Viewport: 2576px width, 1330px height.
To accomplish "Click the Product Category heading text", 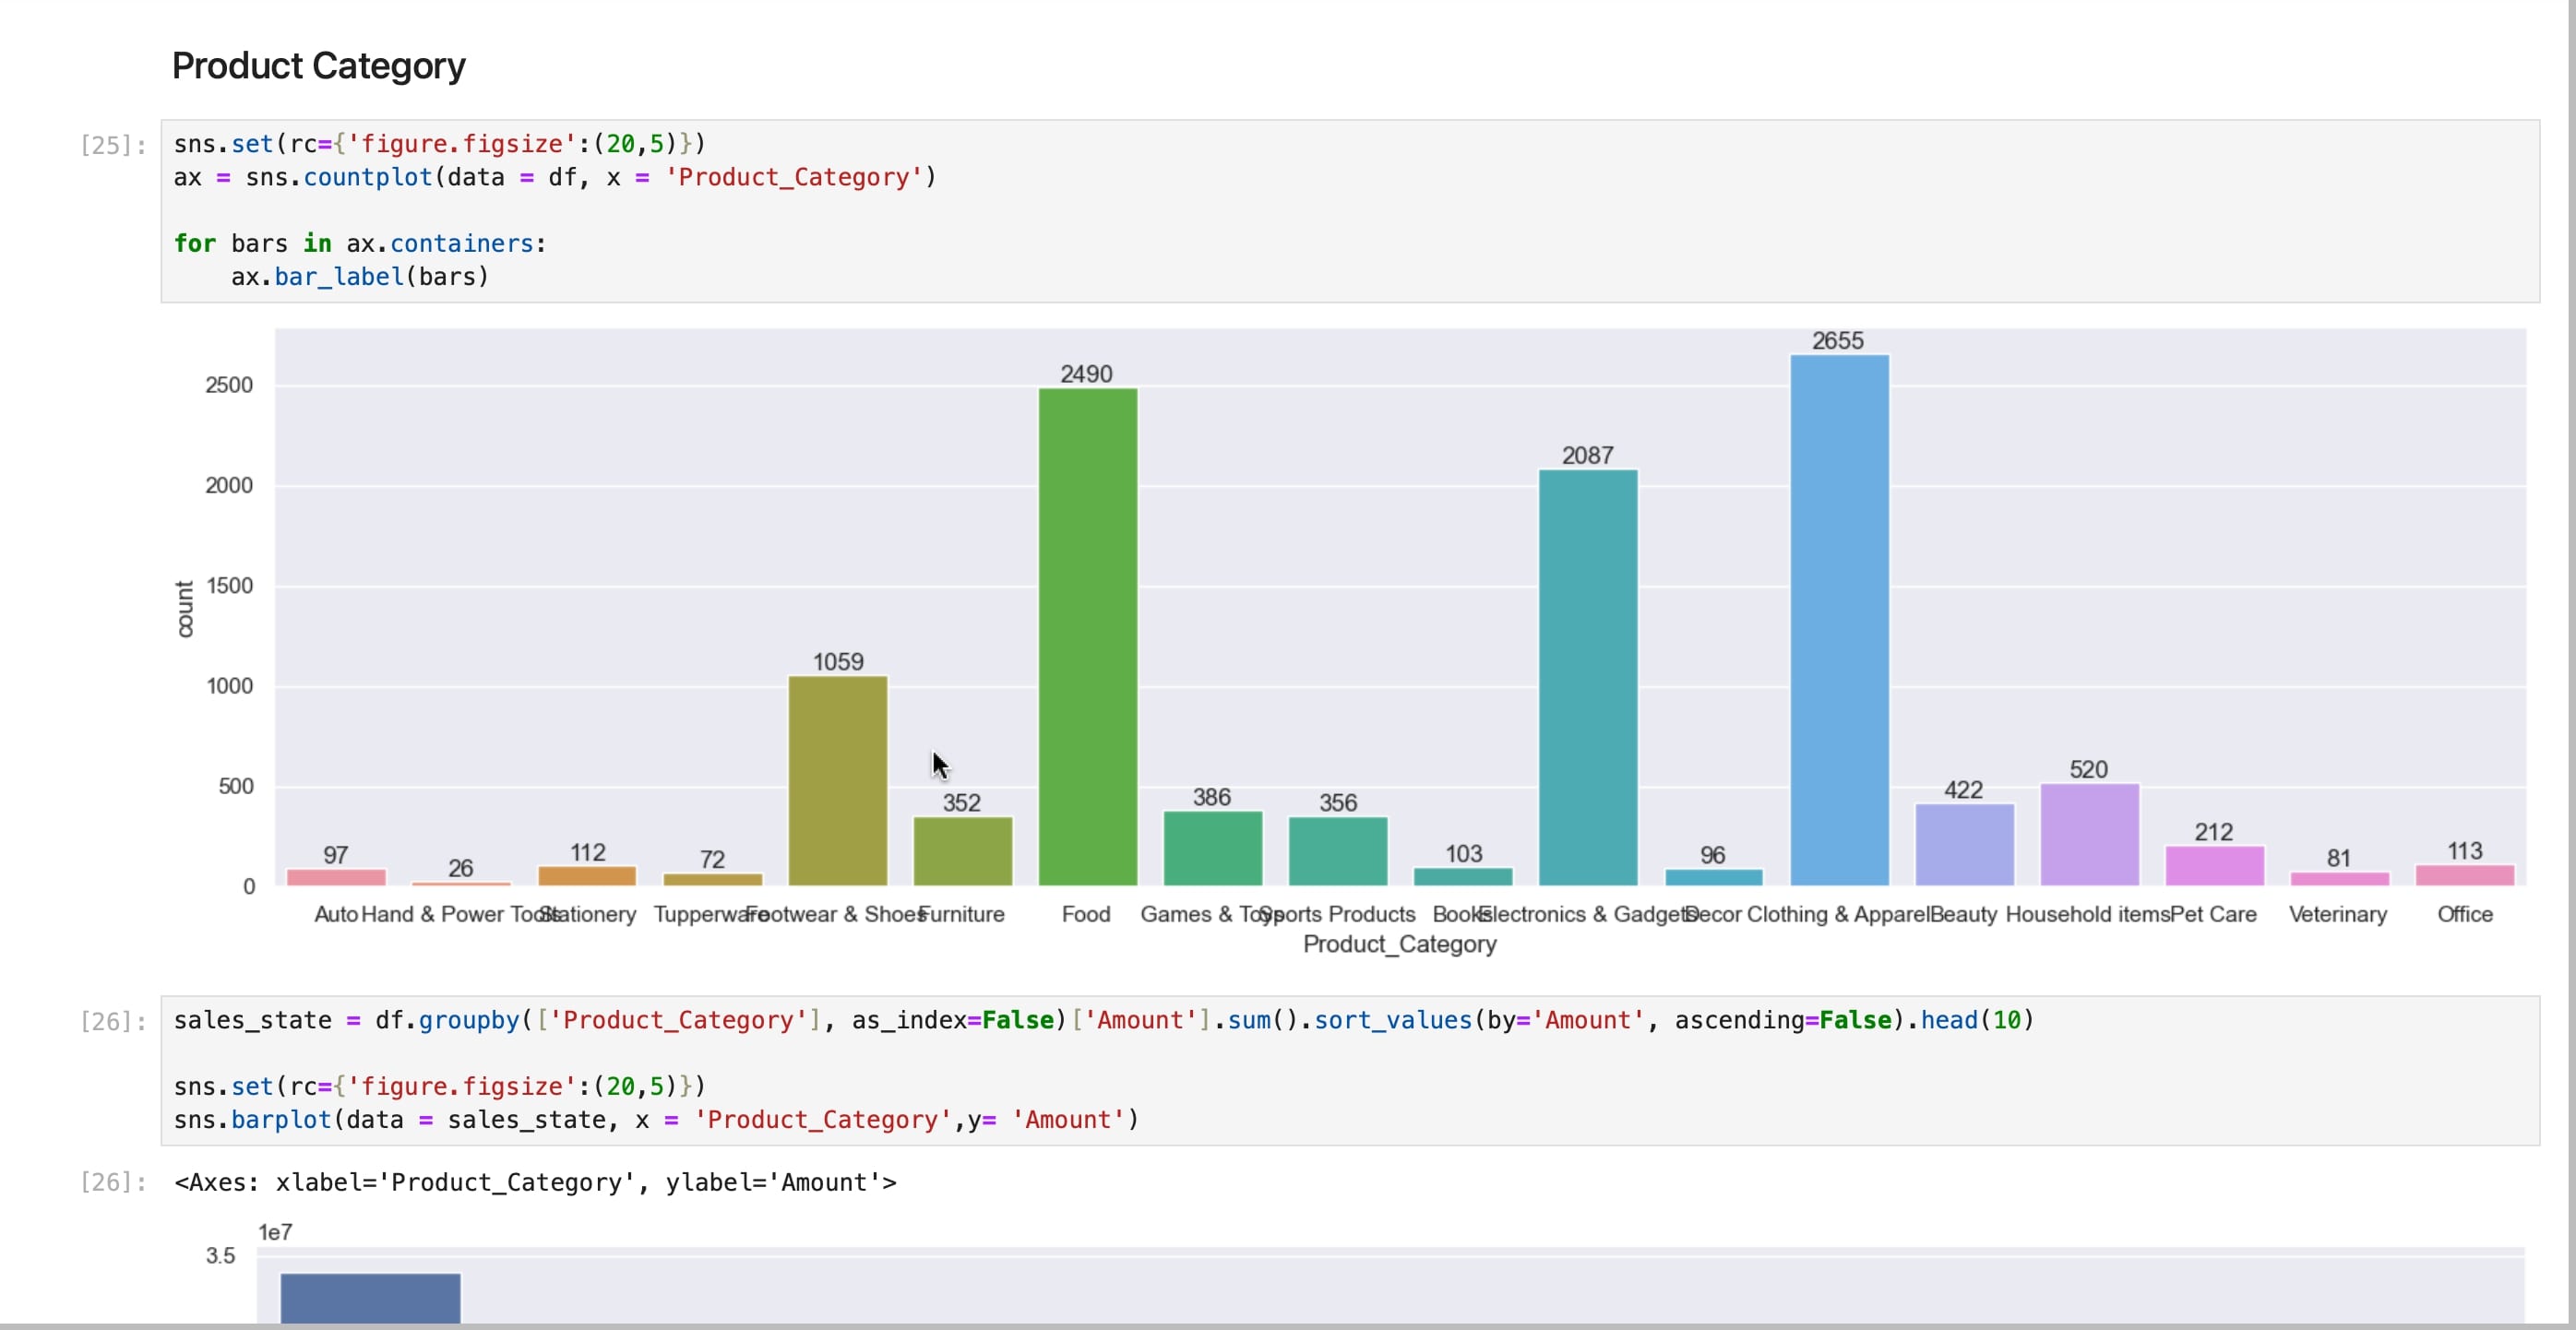I will tap(318, 66).
